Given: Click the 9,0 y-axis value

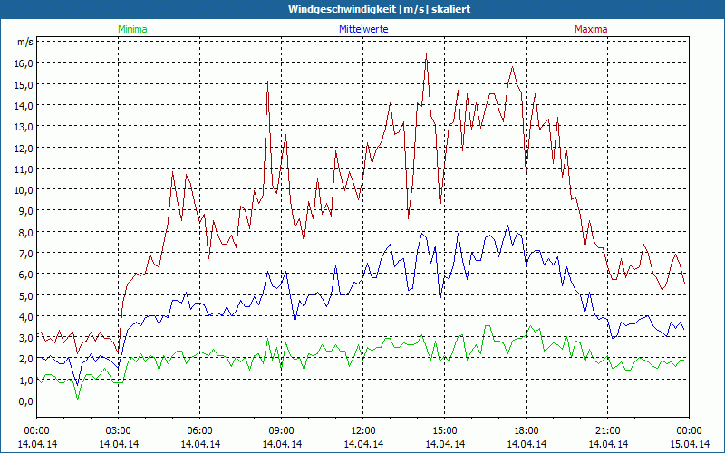Looking at the screenshot, I should pyautogui.click(x=27, y=211).
